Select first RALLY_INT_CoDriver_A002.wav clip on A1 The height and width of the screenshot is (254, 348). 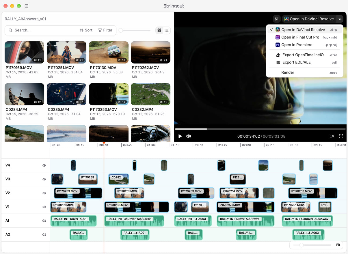click(x=134, y=221)
